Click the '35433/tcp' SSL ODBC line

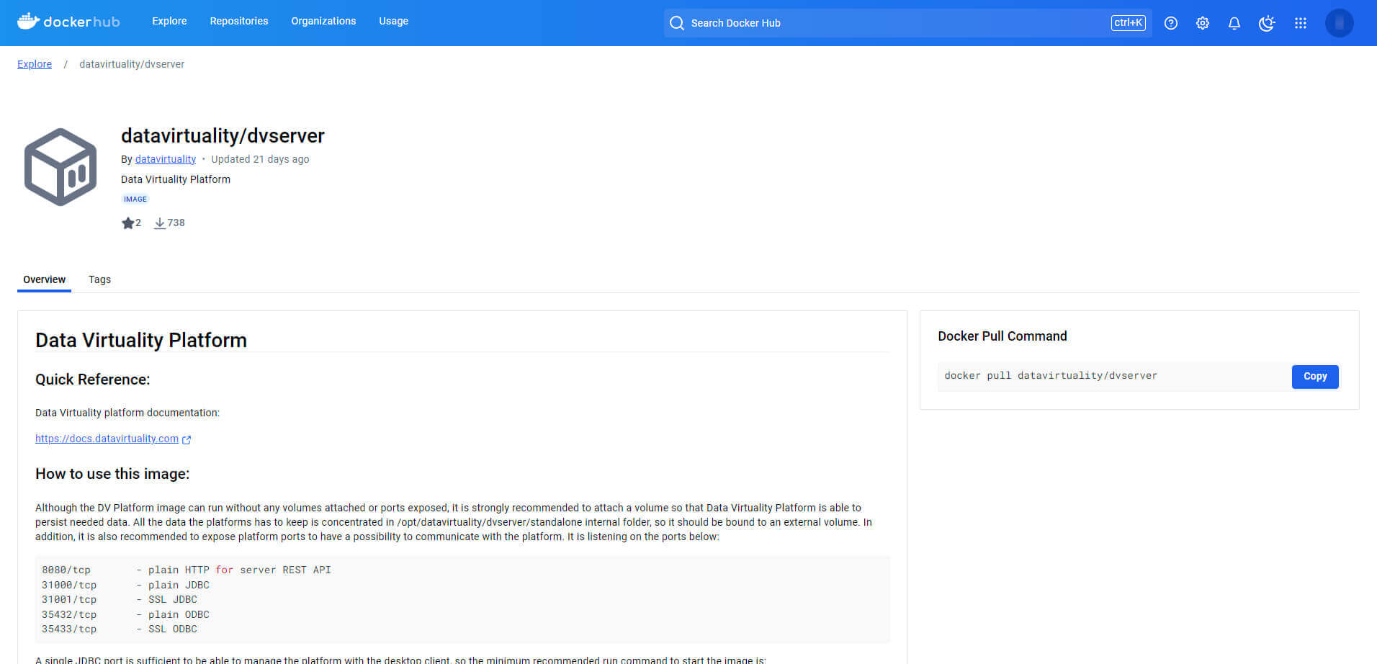point(120,629)
